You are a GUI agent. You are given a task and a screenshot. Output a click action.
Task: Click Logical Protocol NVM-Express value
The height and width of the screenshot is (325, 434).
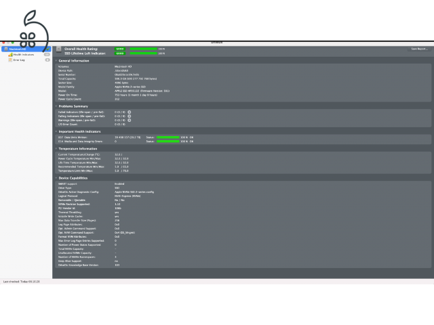click(127, 196)
